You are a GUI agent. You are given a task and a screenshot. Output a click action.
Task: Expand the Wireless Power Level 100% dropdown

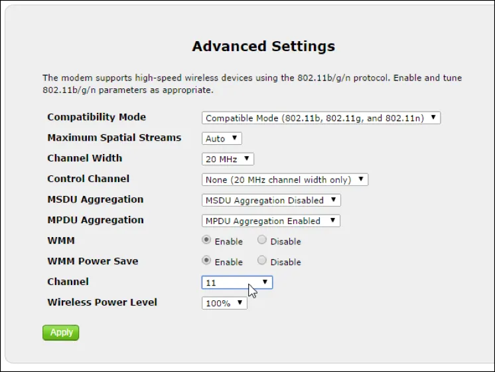pyautogui.click(x=224, y=304)
